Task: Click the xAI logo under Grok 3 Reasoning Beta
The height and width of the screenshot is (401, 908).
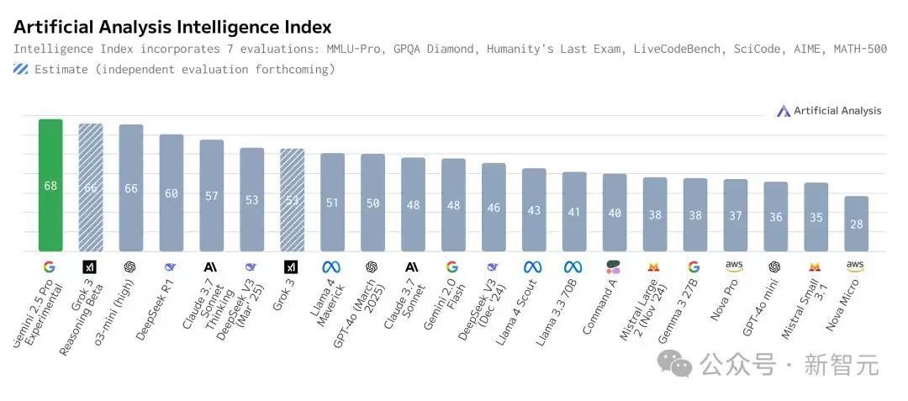Action: click(90, 266)
